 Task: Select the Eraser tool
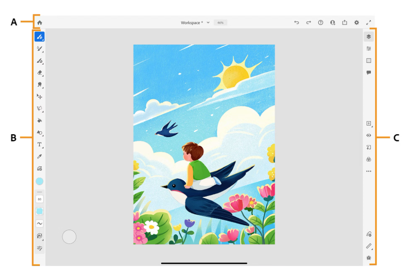pyautogui.click(x=39, y=73)
